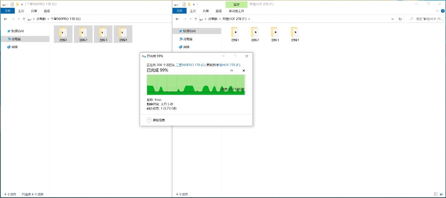This screenshot has height=198, width=446.
Task: Refresh the F: drive window
Action: pyautogui.click(x=400, y=19)
